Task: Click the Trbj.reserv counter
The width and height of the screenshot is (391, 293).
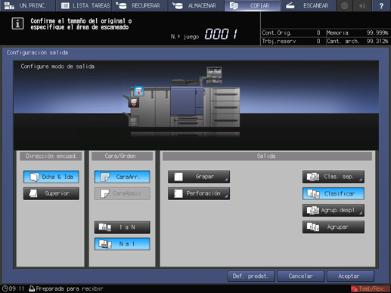Action: coord(291,41)
